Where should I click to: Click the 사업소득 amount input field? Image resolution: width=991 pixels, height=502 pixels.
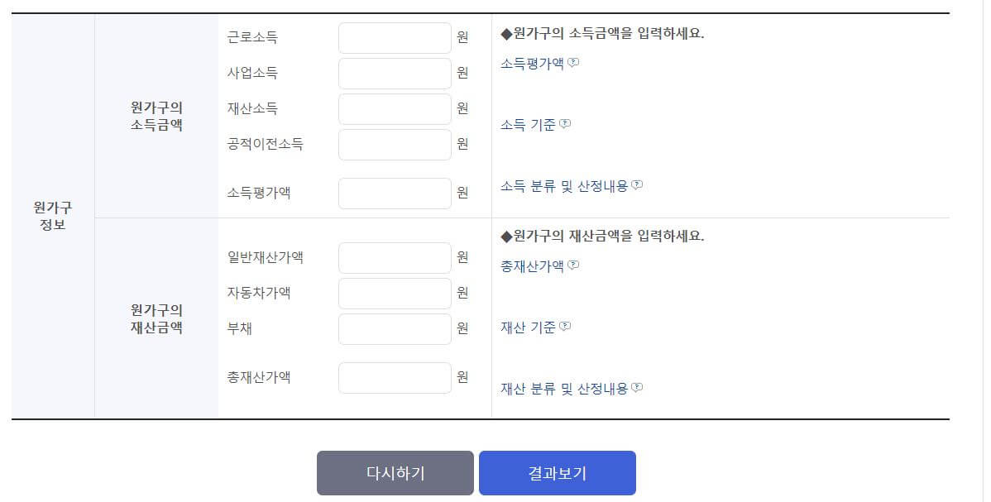[395, 73]
